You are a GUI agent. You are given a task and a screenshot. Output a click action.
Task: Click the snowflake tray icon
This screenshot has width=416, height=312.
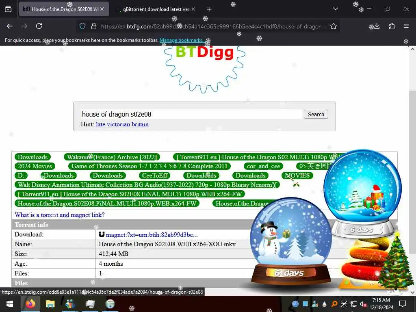344,304
